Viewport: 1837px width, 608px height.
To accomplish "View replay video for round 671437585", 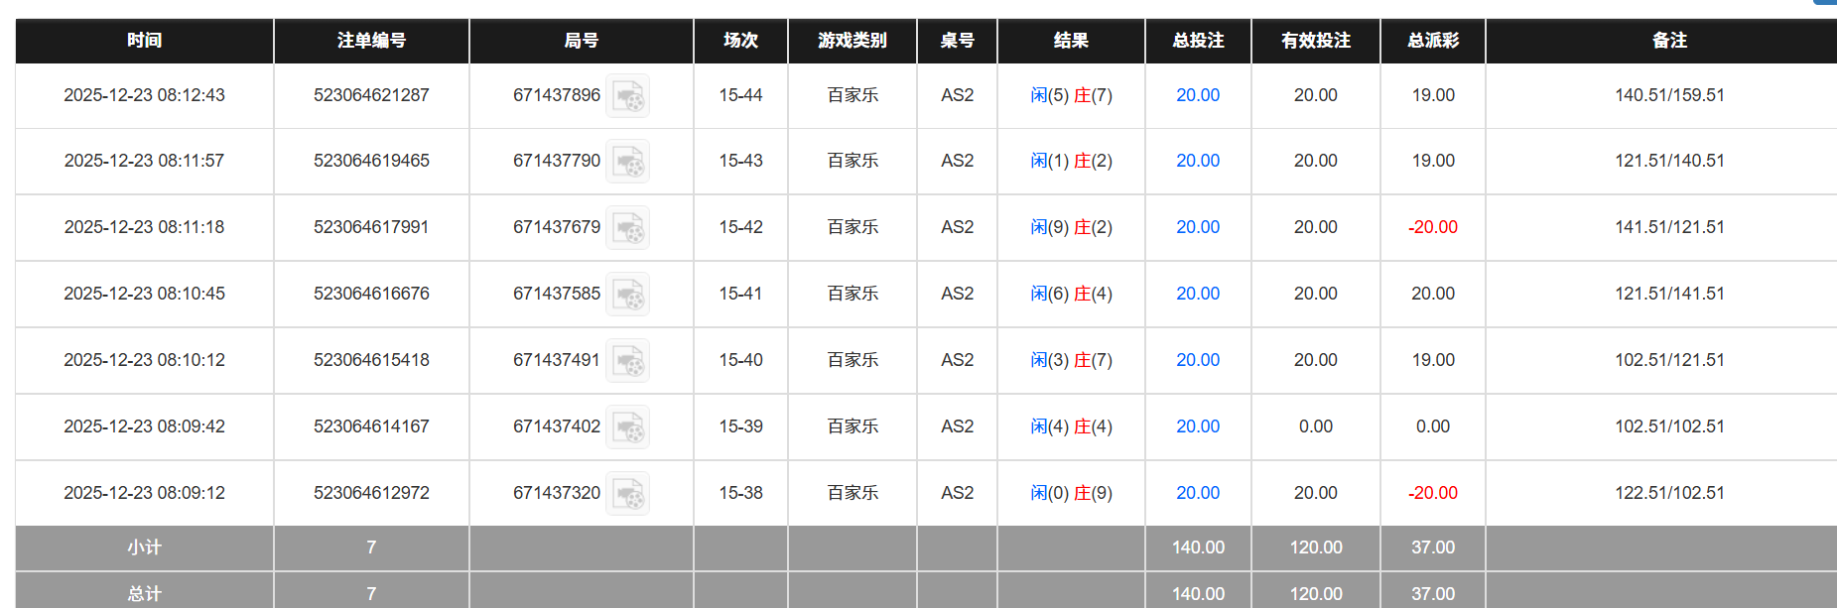I will click(x=627, y=295).
